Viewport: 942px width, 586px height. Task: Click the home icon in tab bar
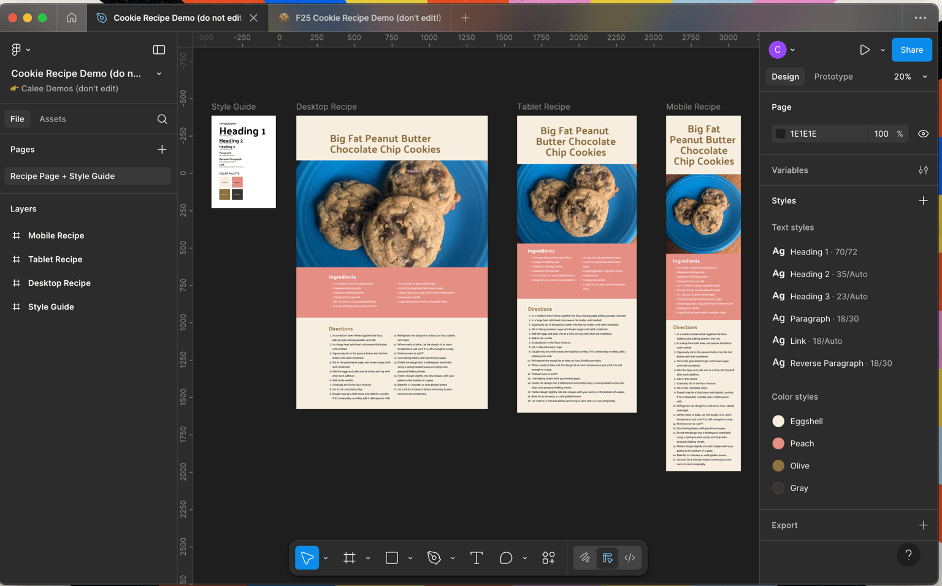click(x=72, y=18)
